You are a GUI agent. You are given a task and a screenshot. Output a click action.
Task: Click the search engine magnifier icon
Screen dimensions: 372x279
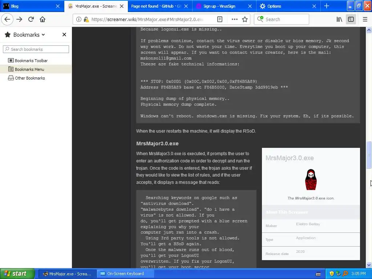click(x=260, y=19)
